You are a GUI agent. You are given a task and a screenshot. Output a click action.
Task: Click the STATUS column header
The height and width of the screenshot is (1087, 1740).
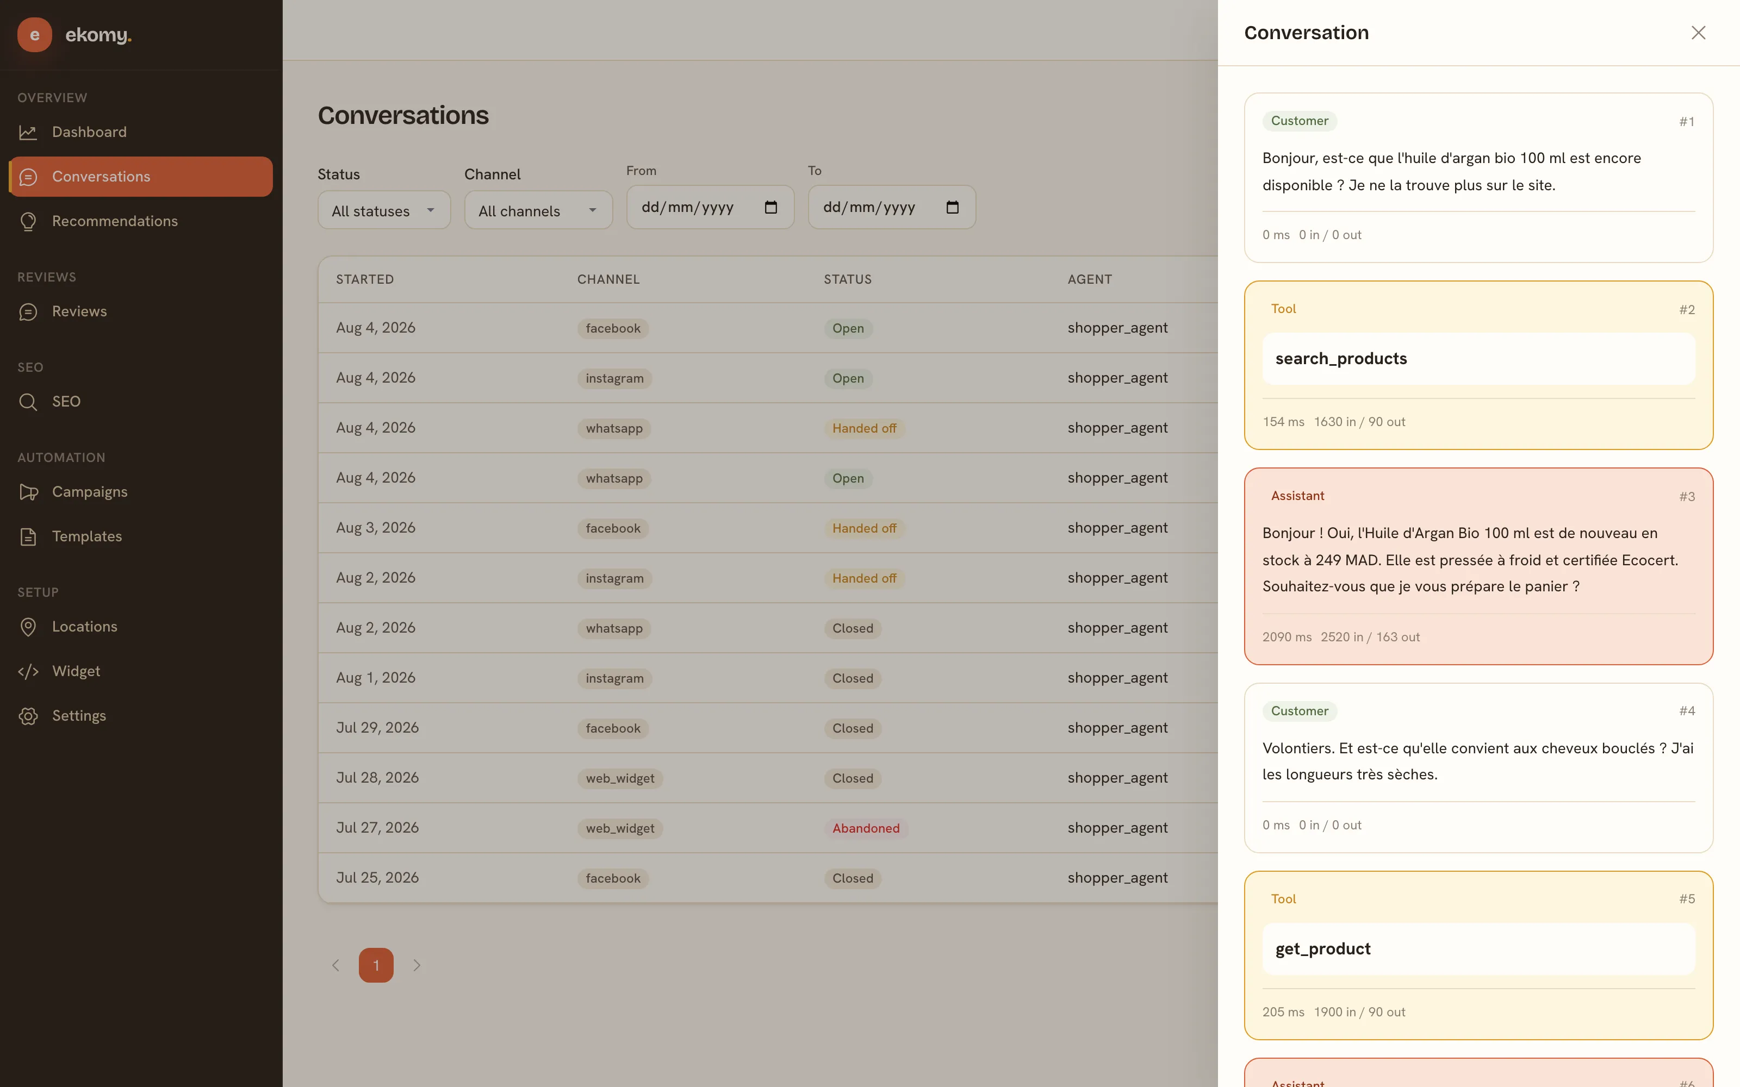pos(848,280)
